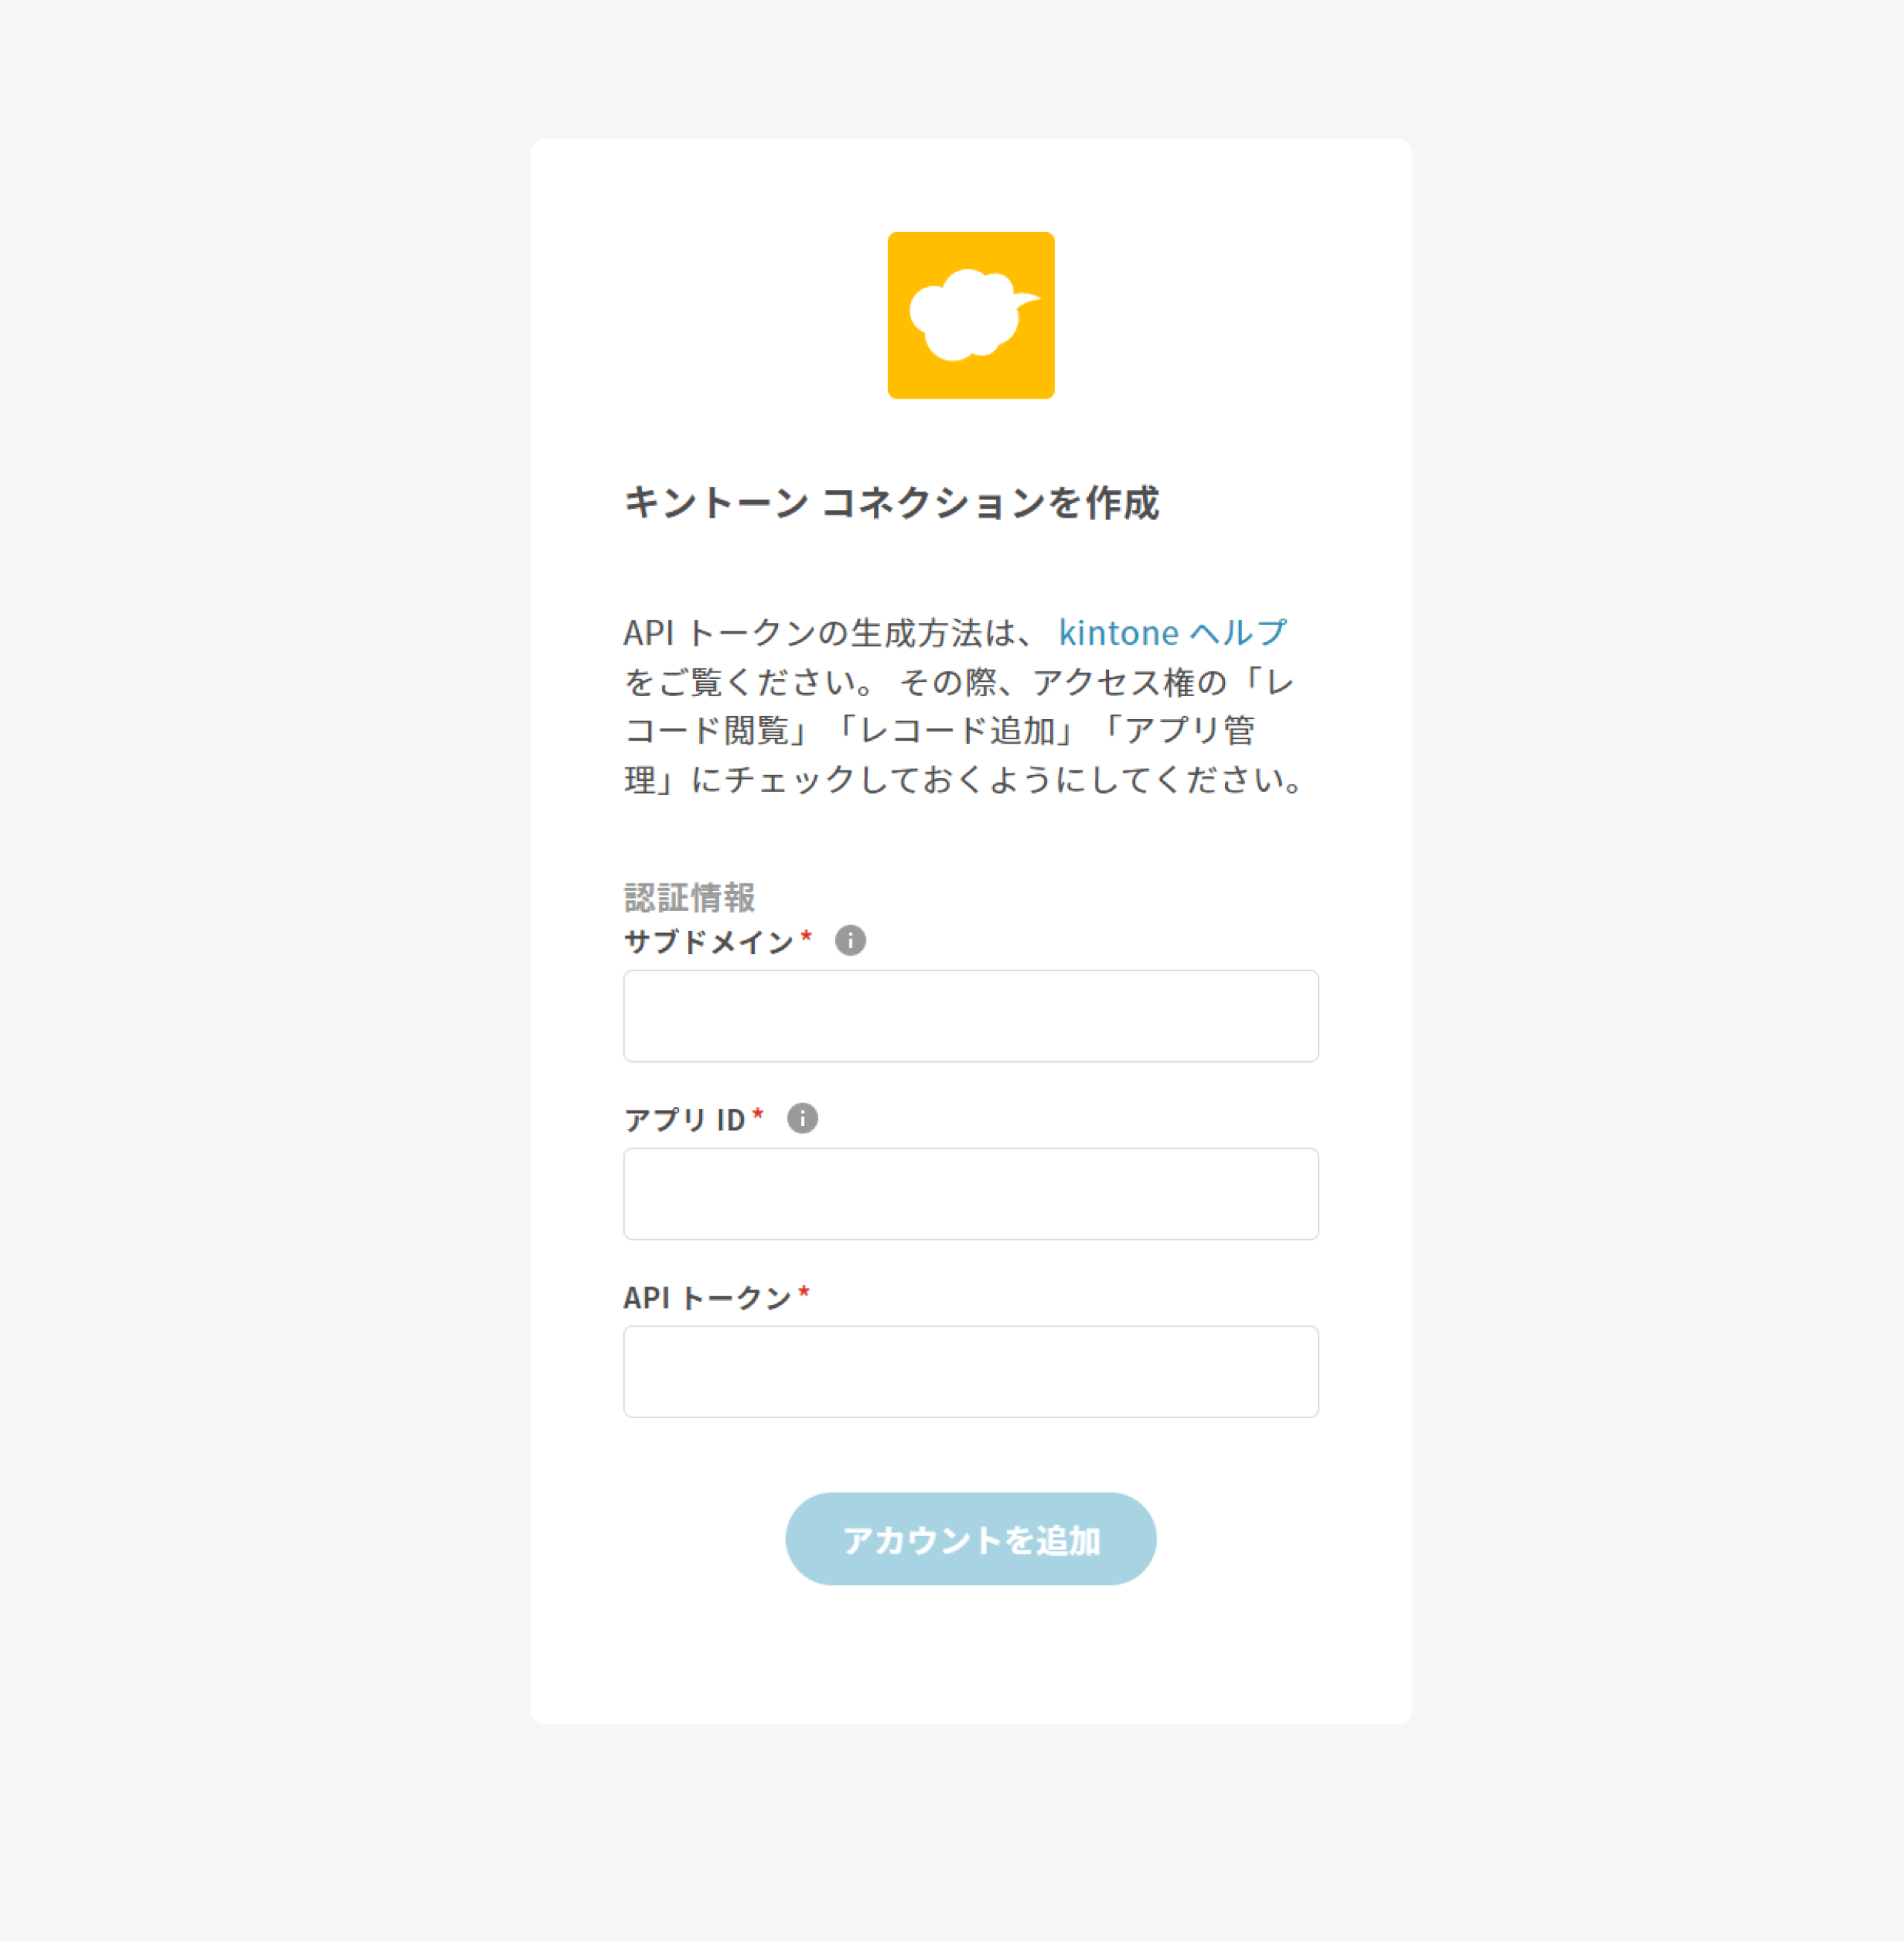1904x1941 pixels.
Task: Click the アカウントを追加 button
Action: point(970,1539)
